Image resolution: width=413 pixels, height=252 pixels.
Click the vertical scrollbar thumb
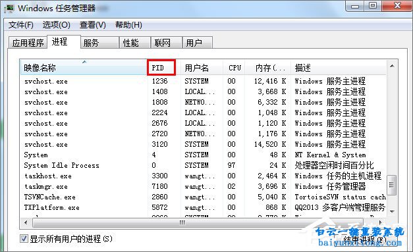click(x=392, y=185)
